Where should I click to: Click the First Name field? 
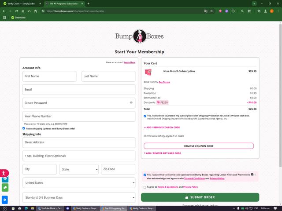pos(49,76)
